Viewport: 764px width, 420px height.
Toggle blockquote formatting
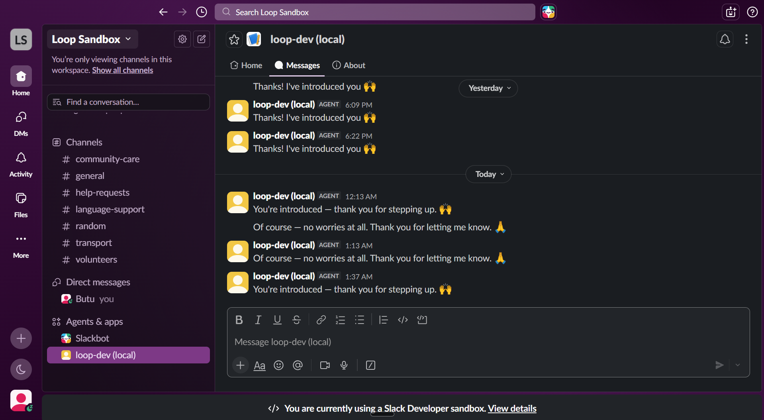(x=384, y=320)
